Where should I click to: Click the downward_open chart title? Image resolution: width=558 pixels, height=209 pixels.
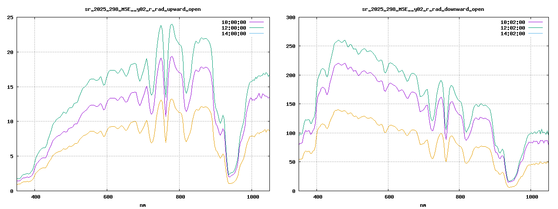point(423,9)
